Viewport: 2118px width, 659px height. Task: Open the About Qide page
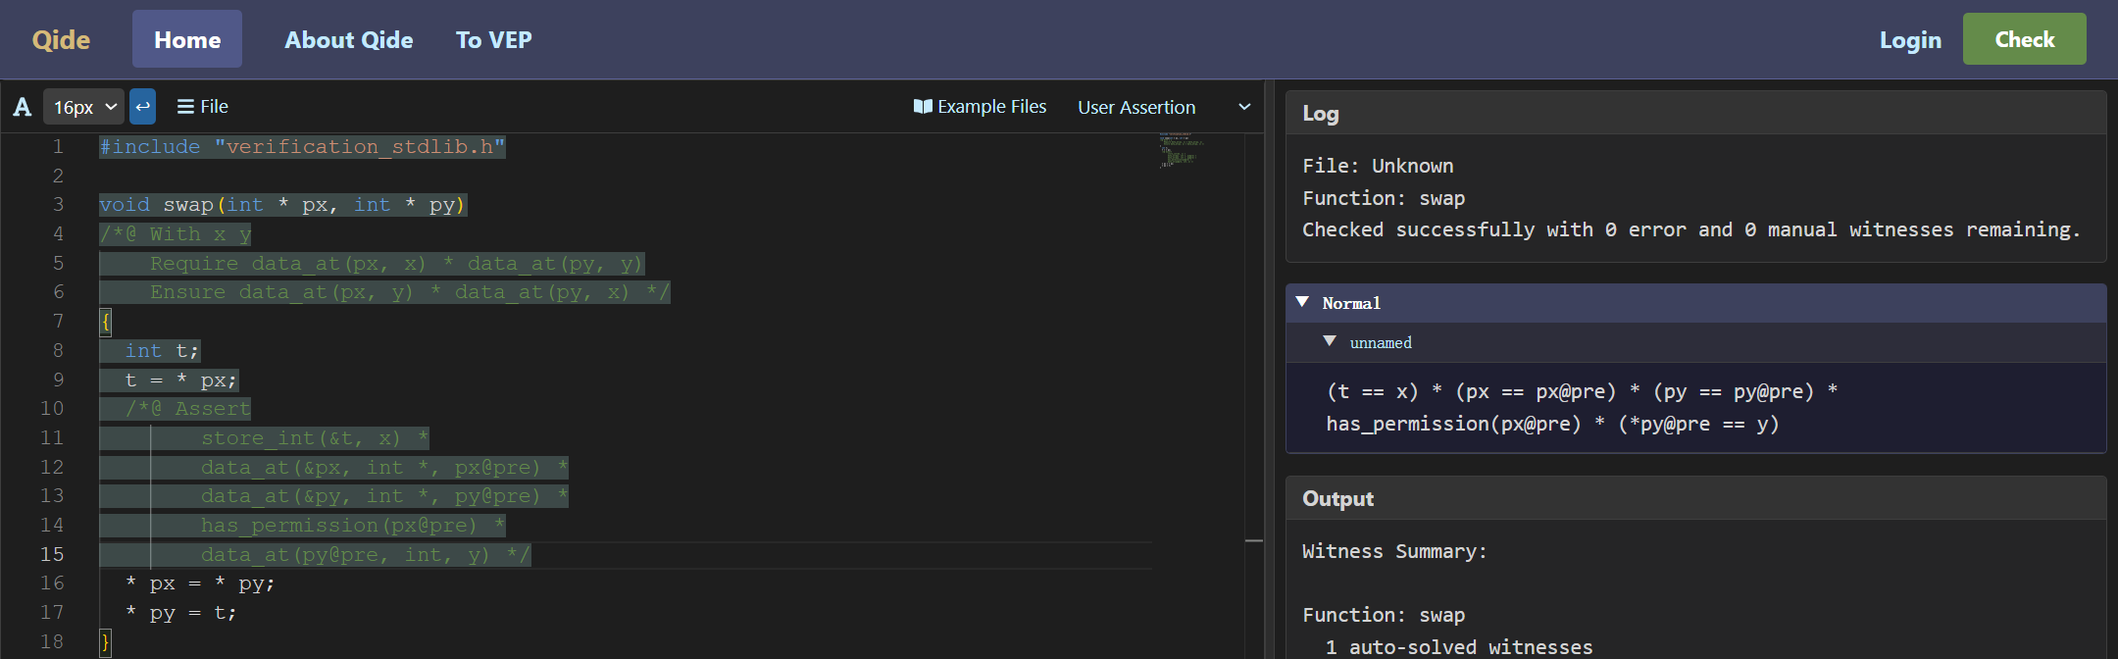tap(348, 40)
